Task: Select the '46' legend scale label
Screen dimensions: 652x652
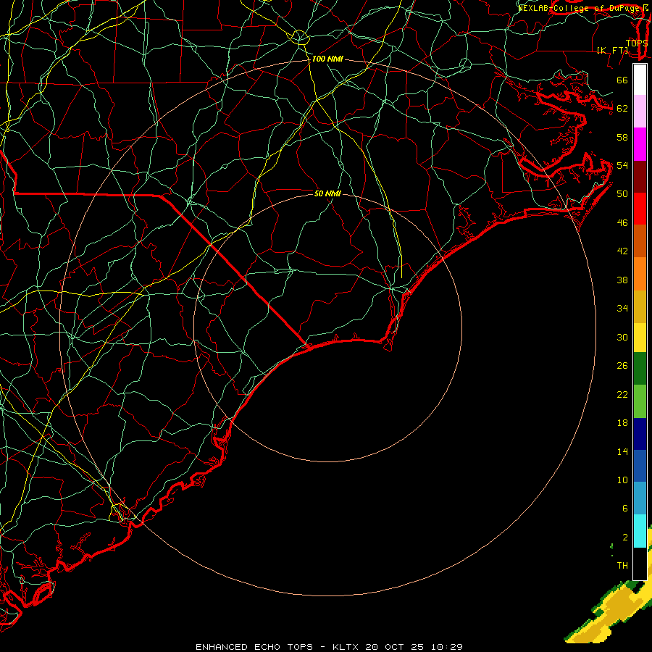Action: [x=622, y=223]
